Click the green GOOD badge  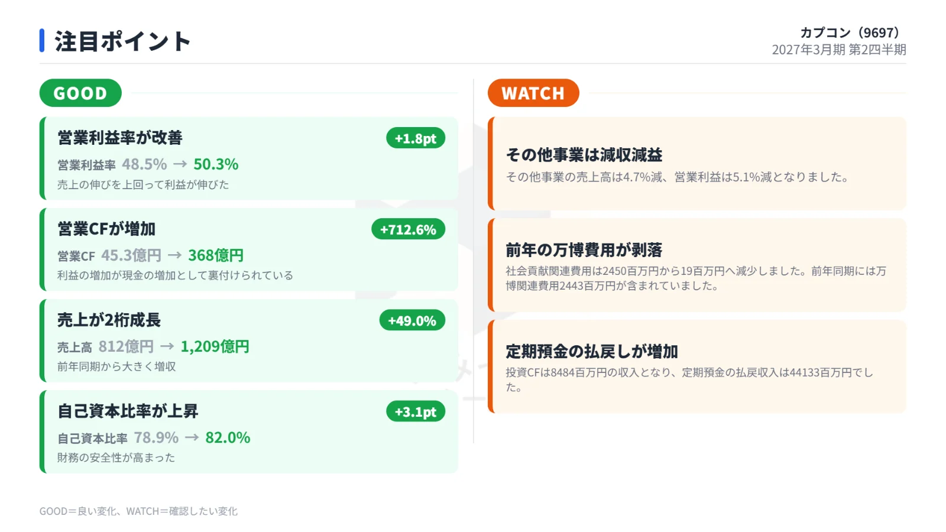click(x=80, y=93)
